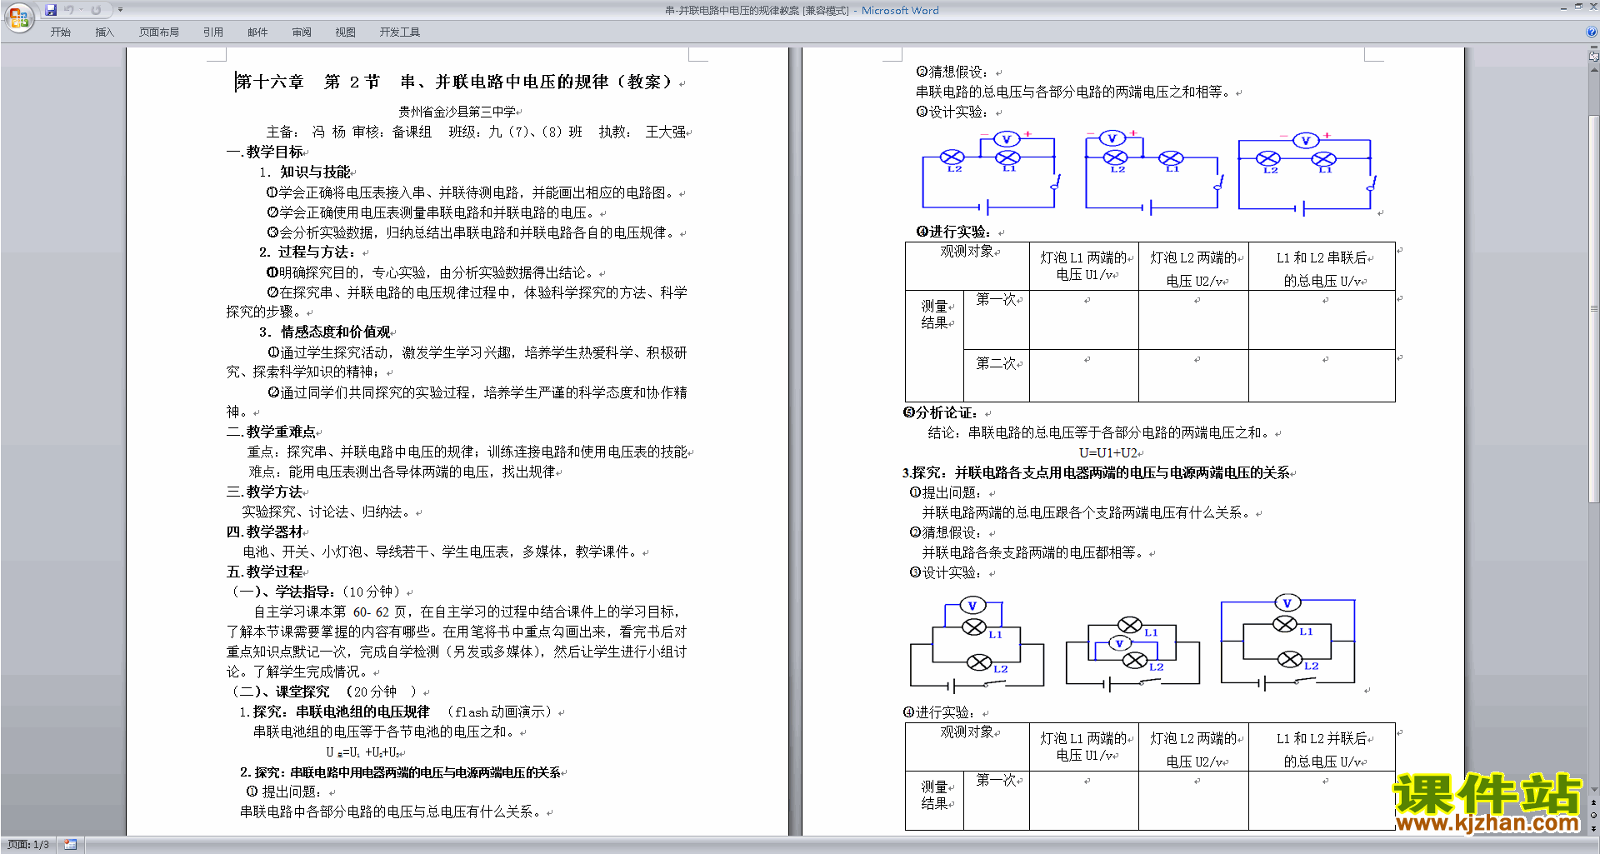Switch to the 页面布局 tab
The image size is (1600, 854).
pyautogui.click(x=159, y=32)
